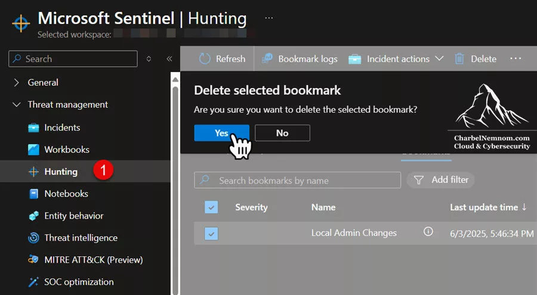
Task: Click the sidebar scrollbar up arrow
Action: point(175,79)
